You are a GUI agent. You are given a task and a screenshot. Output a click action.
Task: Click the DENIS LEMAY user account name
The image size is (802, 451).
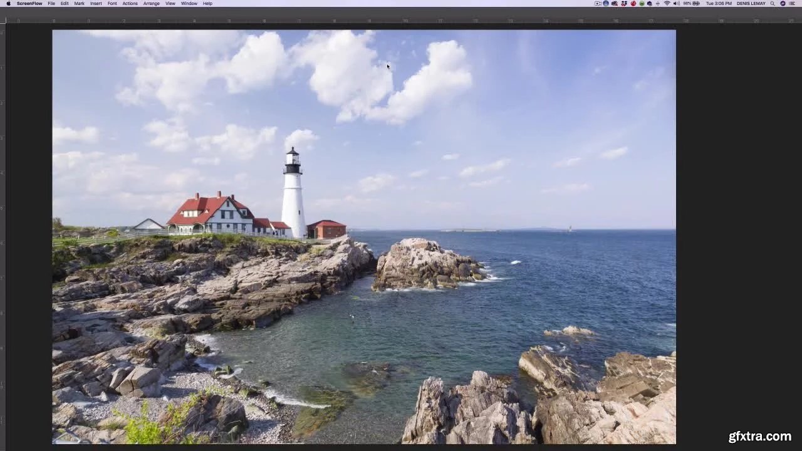pos(751,3)
